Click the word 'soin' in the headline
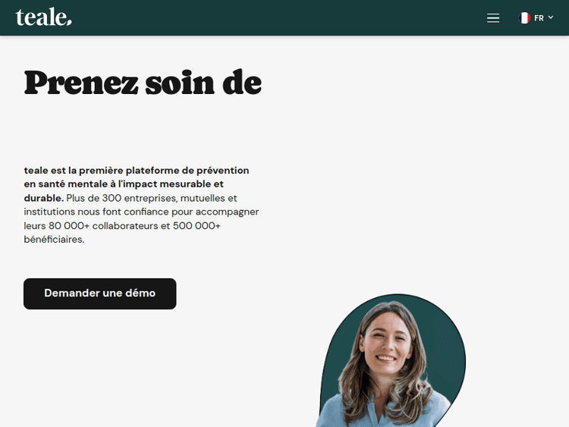Image resolution: width=569 pixels, height=427 pixels. 180,83
